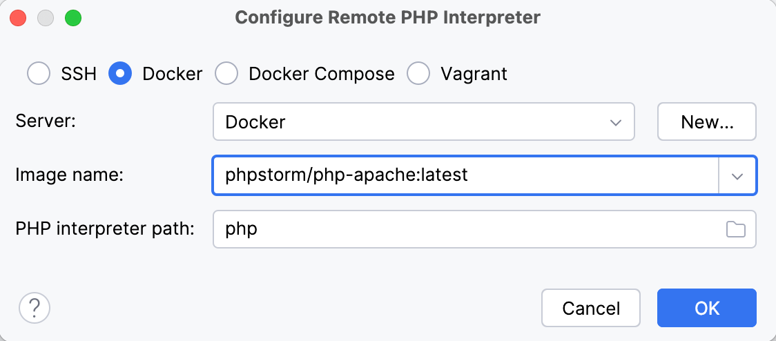Pick the Vagrant radio option
This screenshot has height=341, width=776.
pos(418,73)
